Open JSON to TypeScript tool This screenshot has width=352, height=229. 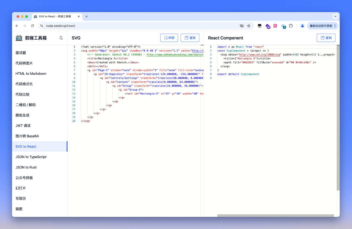40,157
